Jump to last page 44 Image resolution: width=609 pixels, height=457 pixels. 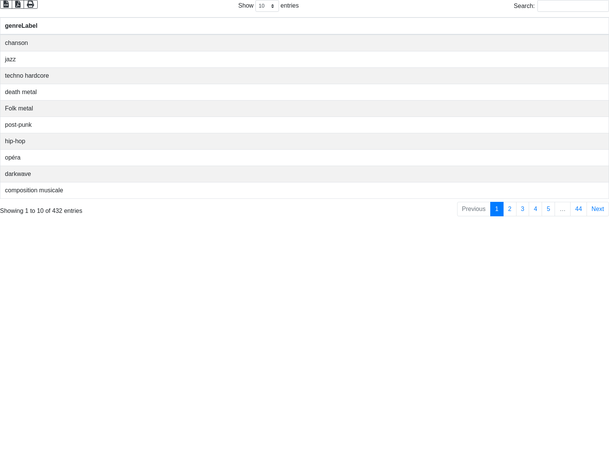[578, 209]
